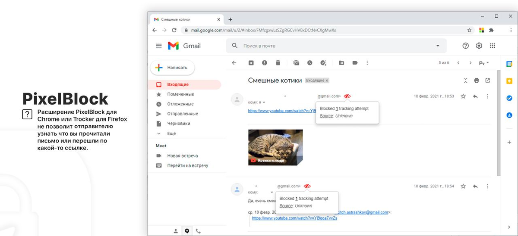Click the search mail input field

click(x=337, y=46)
